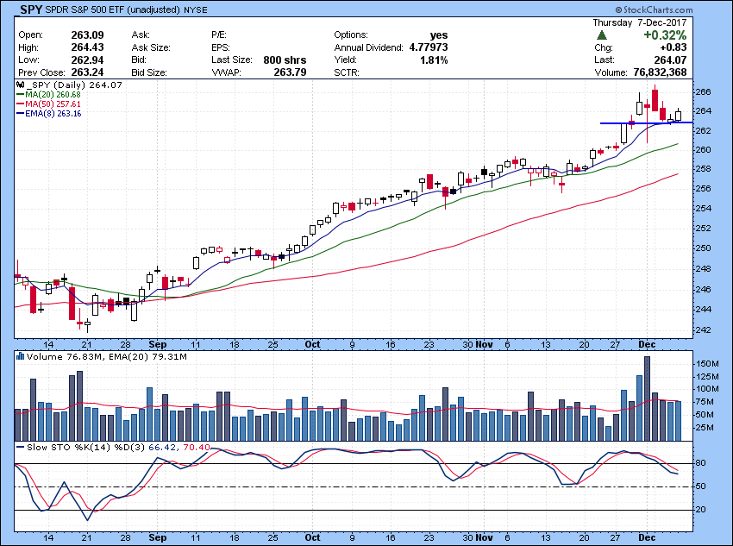The height and width of the screenshot is (546, 733).
Task: Click the Dec label beneath the price chart
Action: tap(647, 344)
